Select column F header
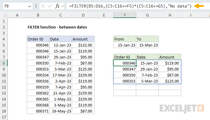 (x=125, y=15)
